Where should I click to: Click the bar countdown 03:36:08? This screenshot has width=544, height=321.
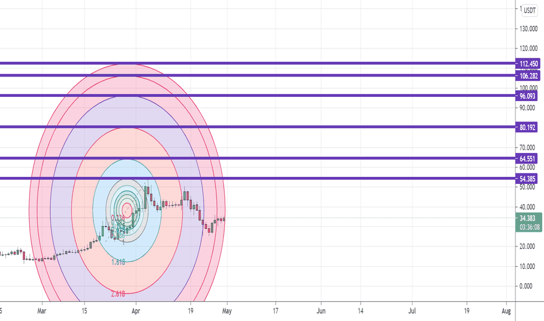click(x=529, y=227)
